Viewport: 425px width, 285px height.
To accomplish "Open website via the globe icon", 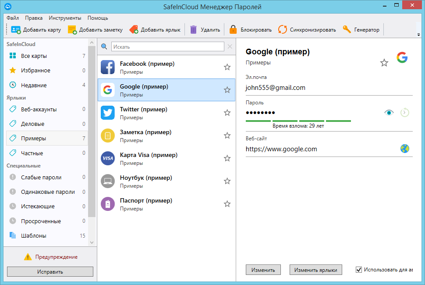I will pos(404,149).
